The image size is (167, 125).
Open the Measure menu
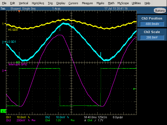point(87,3)
